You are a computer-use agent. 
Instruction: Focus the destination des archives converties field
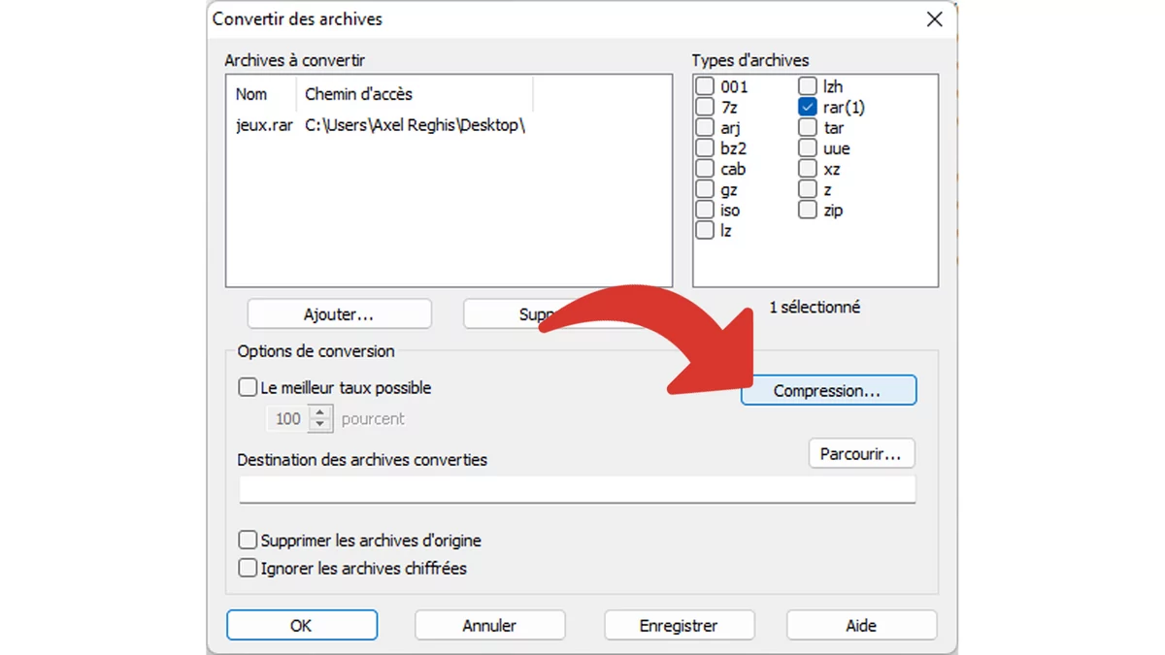[x=578, y=489]
